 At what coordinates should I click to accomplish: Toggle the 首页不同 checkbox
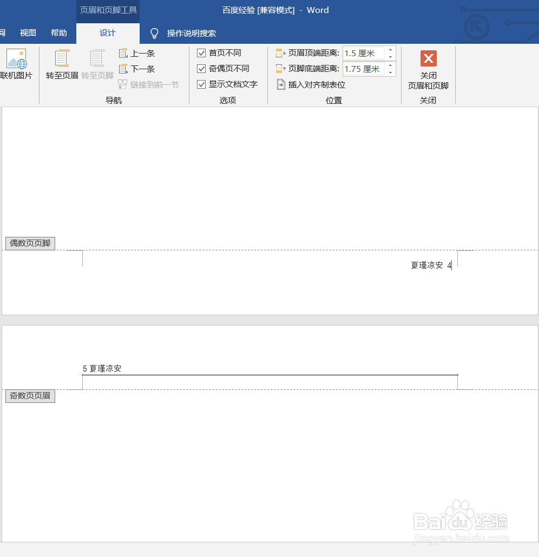201,53
